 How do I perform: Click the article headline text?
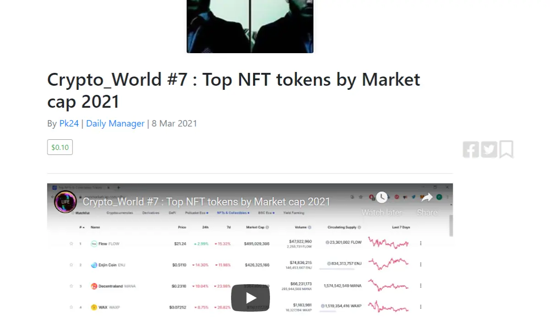click(x=234, y=90)
